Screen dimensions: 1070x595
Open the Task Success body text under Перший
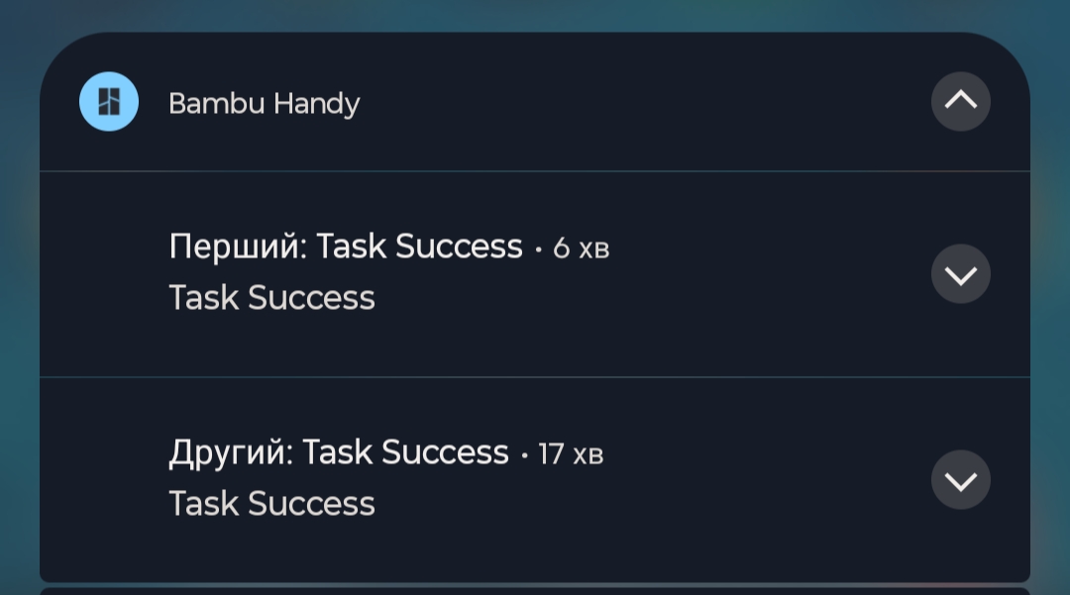tap(271, 298)
